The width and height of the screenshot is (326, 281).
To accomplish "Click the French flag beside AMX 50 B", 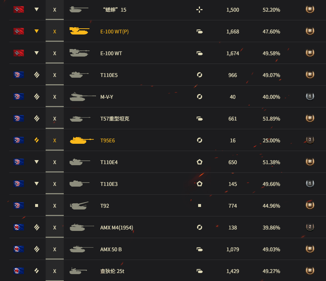I will (19, 249).
